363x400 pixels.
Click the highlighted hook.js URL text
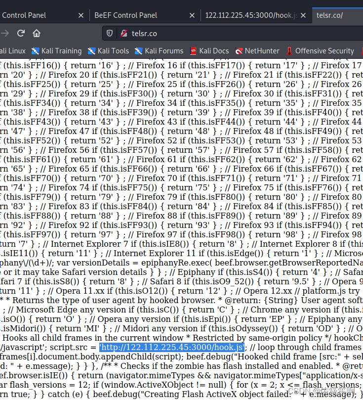[172, 347]
